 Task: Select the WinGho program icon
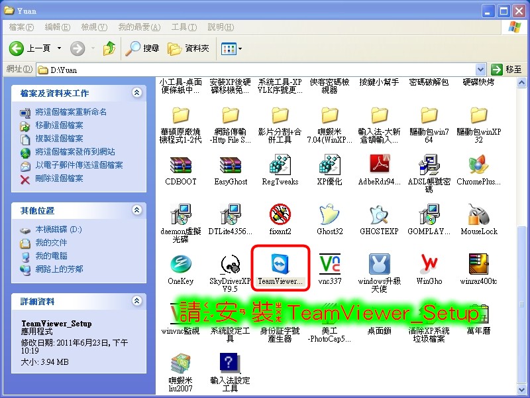(429, 263)
